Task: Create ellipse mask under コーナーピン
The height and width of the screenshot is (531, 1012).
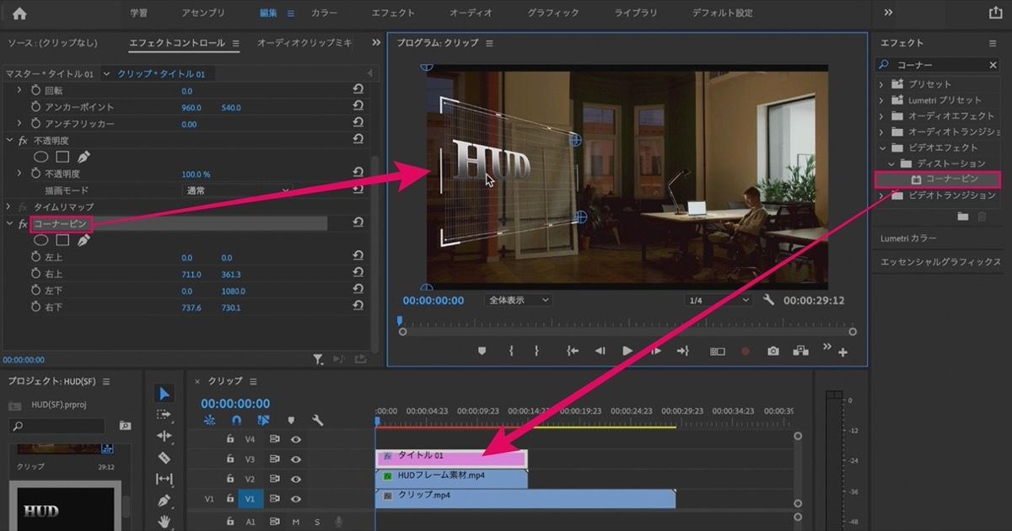Action: click(40, 240)
